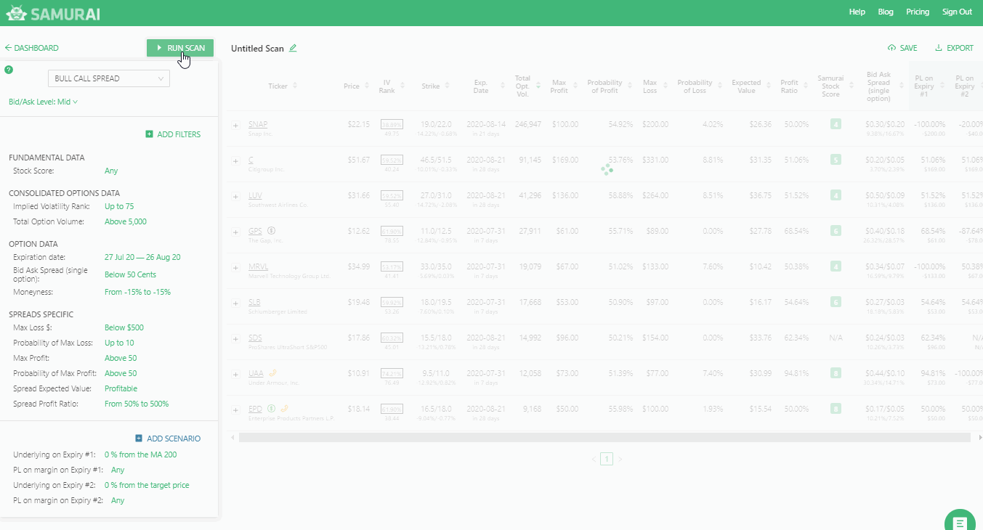983x530 pixels.
Task: Sort by IV Rank column arrows
Action: pos(402,86)
